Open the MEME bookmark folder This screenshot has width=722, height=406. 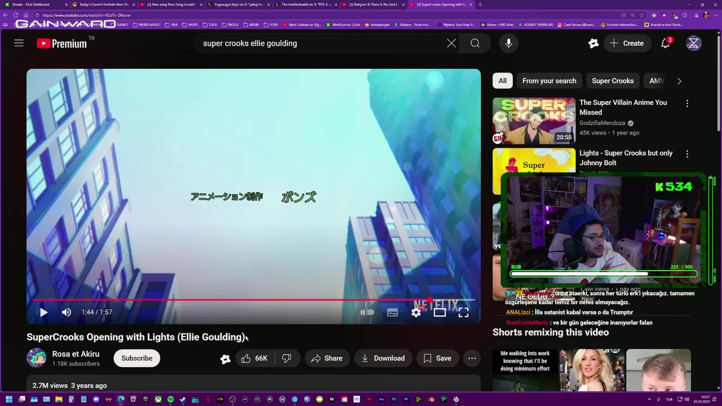251,25
